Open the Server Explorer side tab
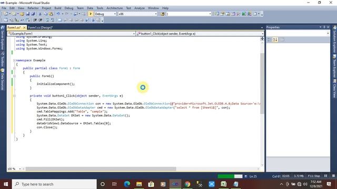337x189 pixels. [x=2, y=38]
